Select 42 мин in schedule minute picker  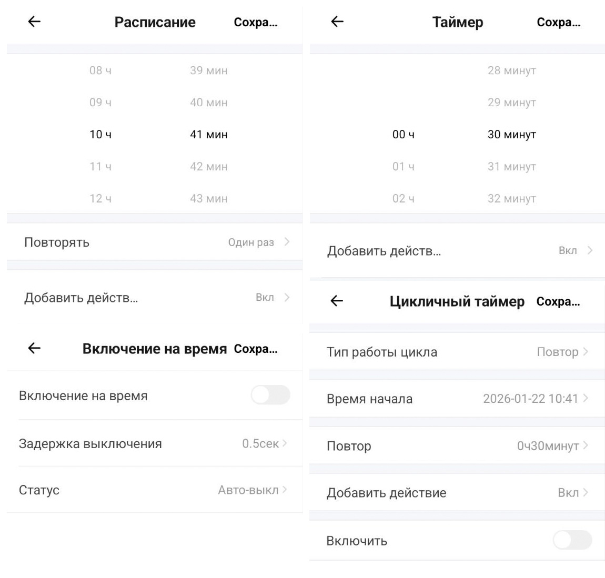point(209,166)
